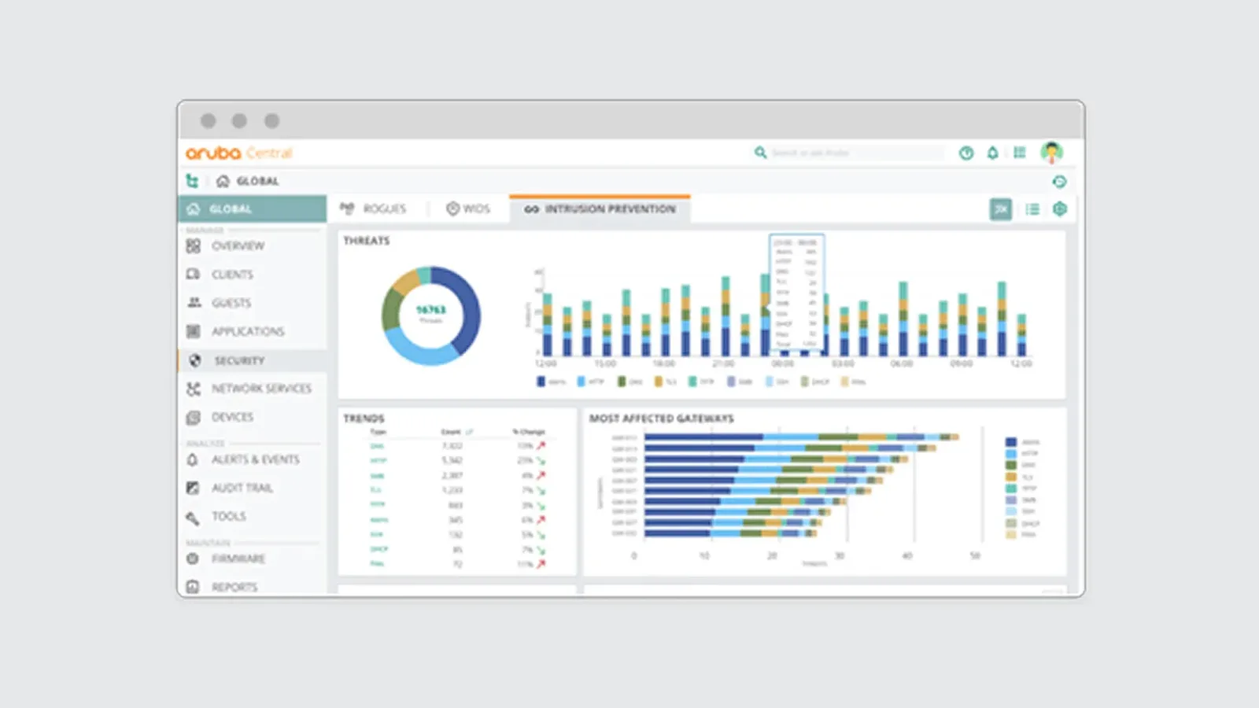Click the dark blue swatch in gateways legend
The width and height of the screenshot is (1259, 708).
(x=1011, y=442)
